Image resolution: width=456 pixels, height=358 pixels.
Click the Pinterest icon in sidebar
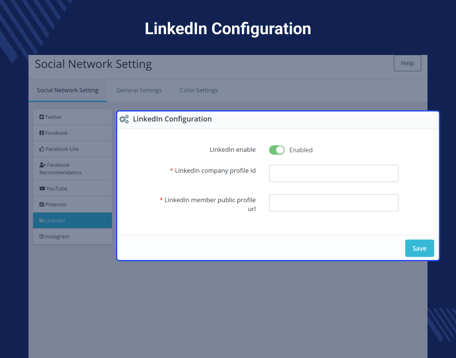pyautogui.click(x=42, y=204)
